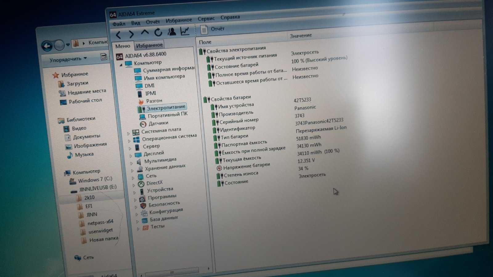Screen dimensions: 493x277
Task: Expand the Системная плата node
Action: (x=128, y=134)
